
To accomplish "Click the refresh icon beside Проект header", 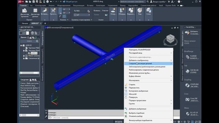I will 36,37.
